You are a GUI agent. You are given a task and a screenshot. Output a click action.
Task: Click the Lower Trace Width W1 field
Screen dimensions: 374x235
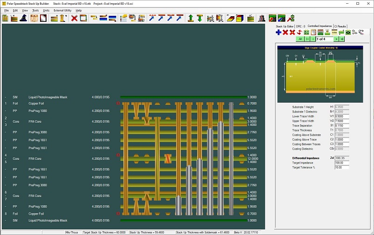pos(342,117)
